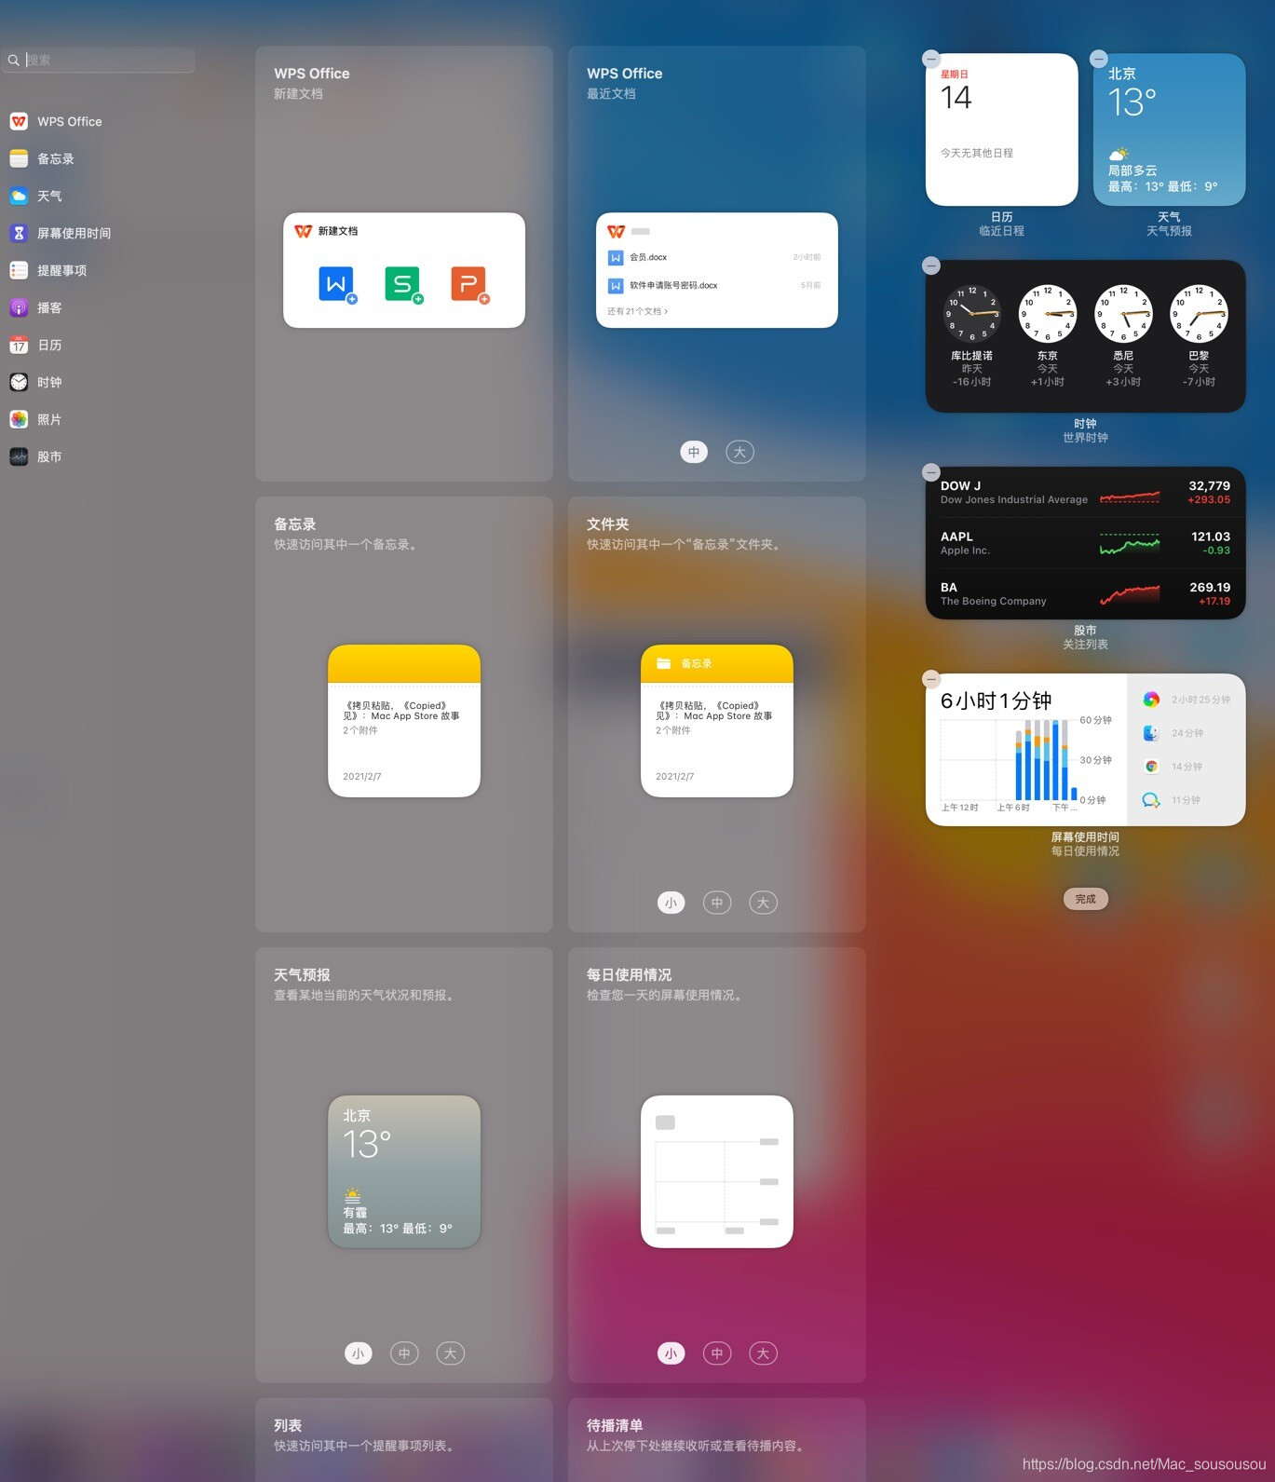Screen dimensions: 1275x1482
Task: Click the calendar widget showing 14
Action: click(1002, 129)
